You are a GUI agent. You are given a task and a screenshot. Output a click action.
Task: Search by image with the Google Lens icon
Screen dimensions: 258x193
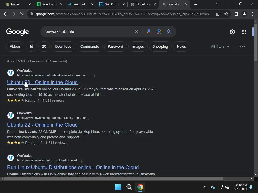coord(159,31)
